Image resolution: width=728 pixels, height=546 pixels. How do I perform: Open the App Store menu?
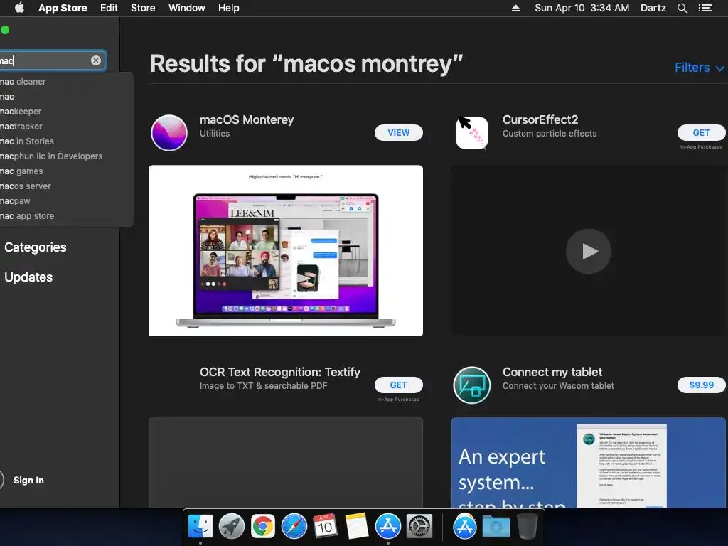(63, 8)
